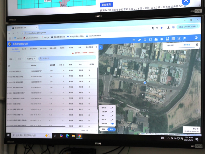Click the translate page icon in address bar
The height and width of the screenshot is (154, 205).
(153, 28)
